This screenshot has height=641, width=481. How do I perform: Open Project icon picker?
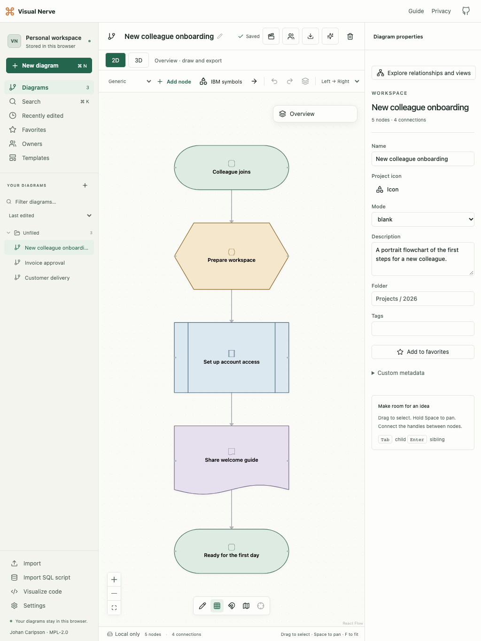(x=388, y=190)
